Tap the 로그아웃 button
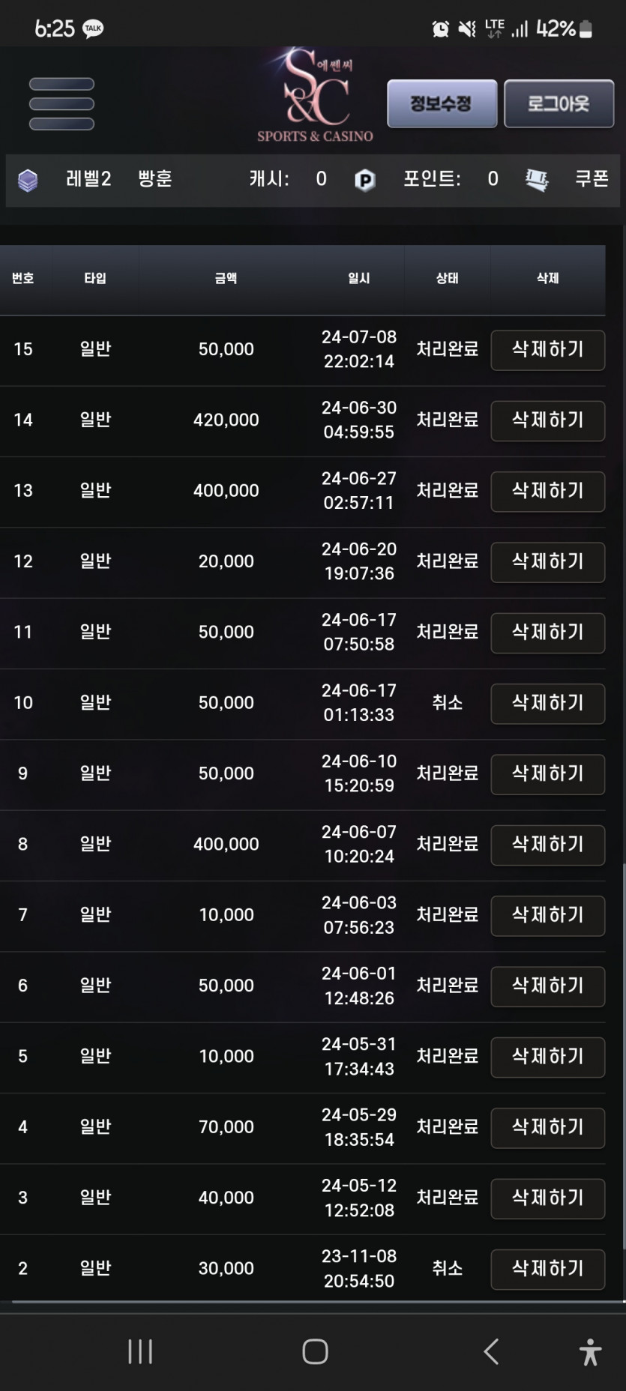The height and width of the screenshot is (1391, 626). [x=559, y=103]
